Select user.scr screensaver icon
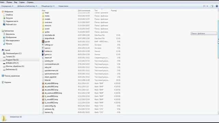This screenshot has width=219, height=123. pyautogui.click(x=43, y=48)
